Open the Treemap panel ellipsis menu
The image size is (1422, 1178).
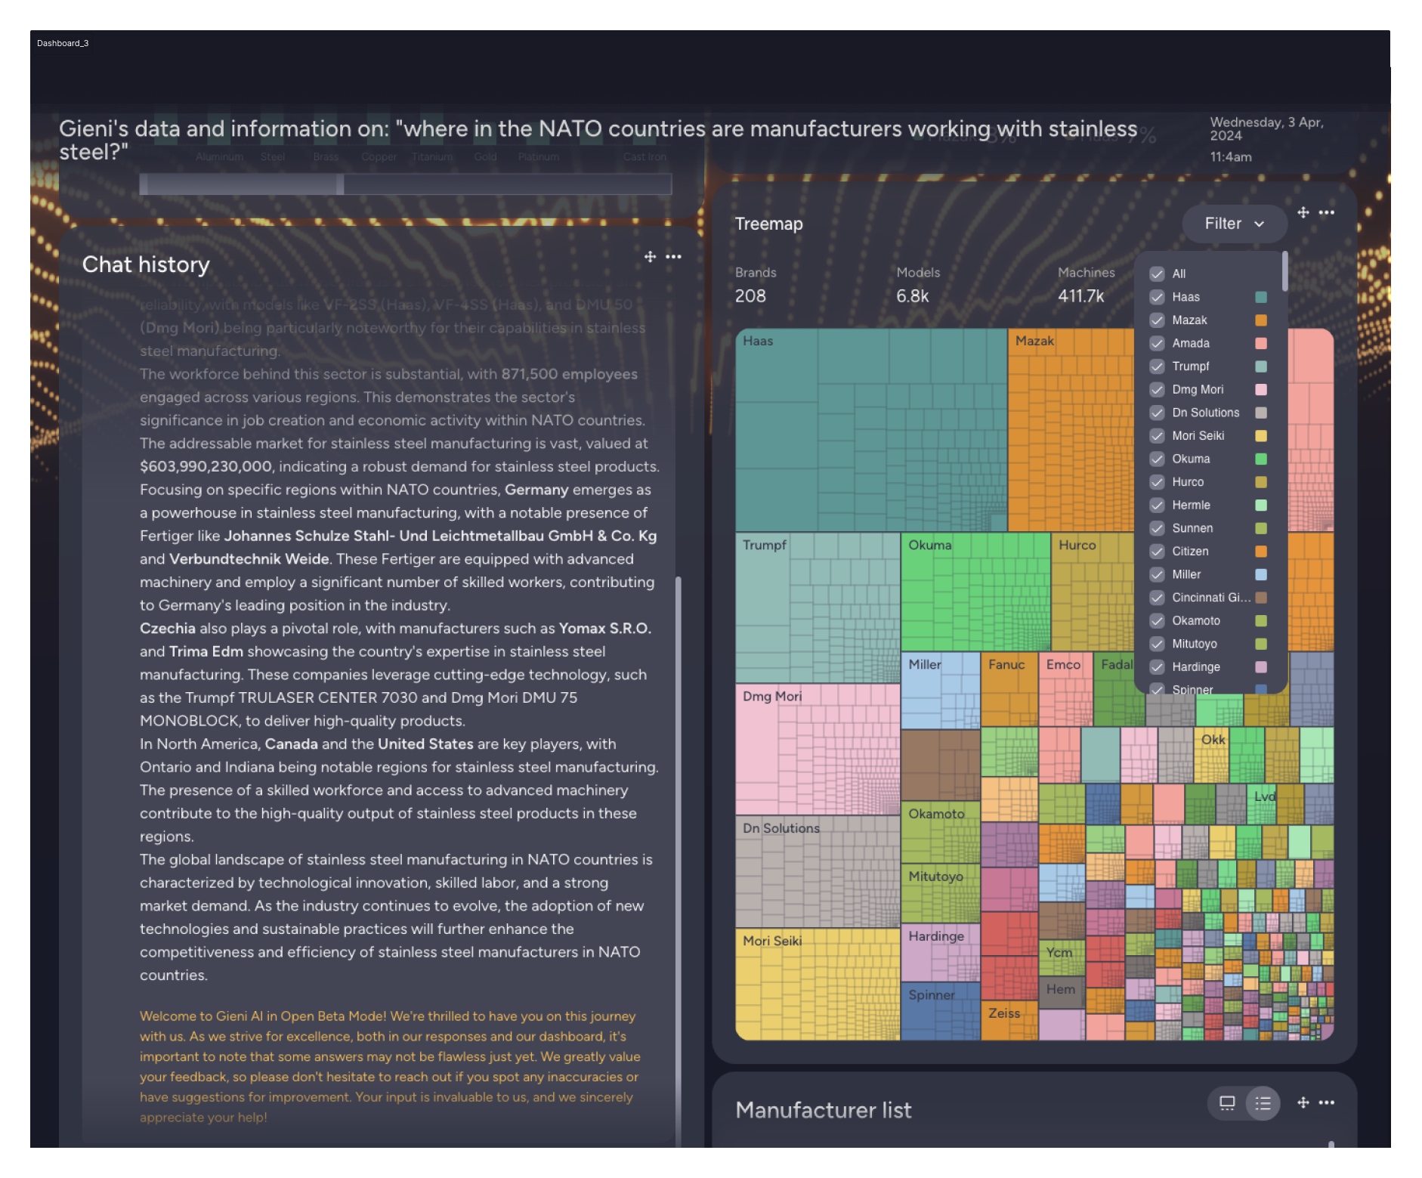(x=1326, y=214)
